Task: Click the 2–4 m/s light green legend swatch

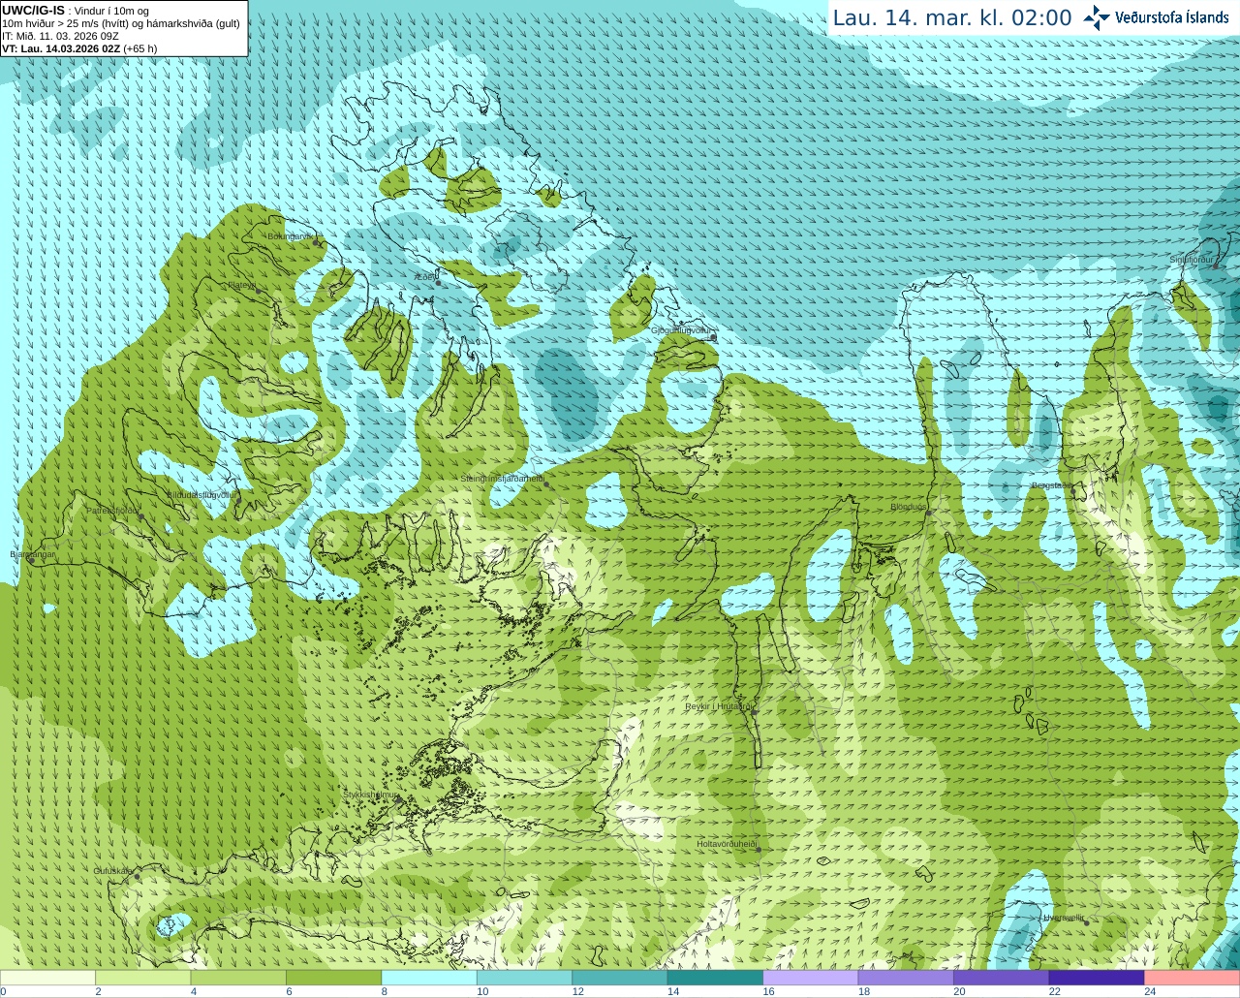Action: 142,978
